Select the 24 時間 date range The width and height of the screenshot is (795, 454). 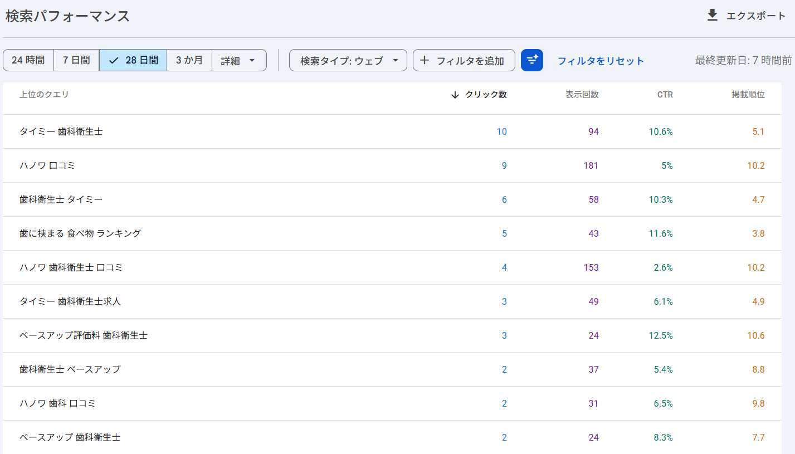tap(28, 60)
